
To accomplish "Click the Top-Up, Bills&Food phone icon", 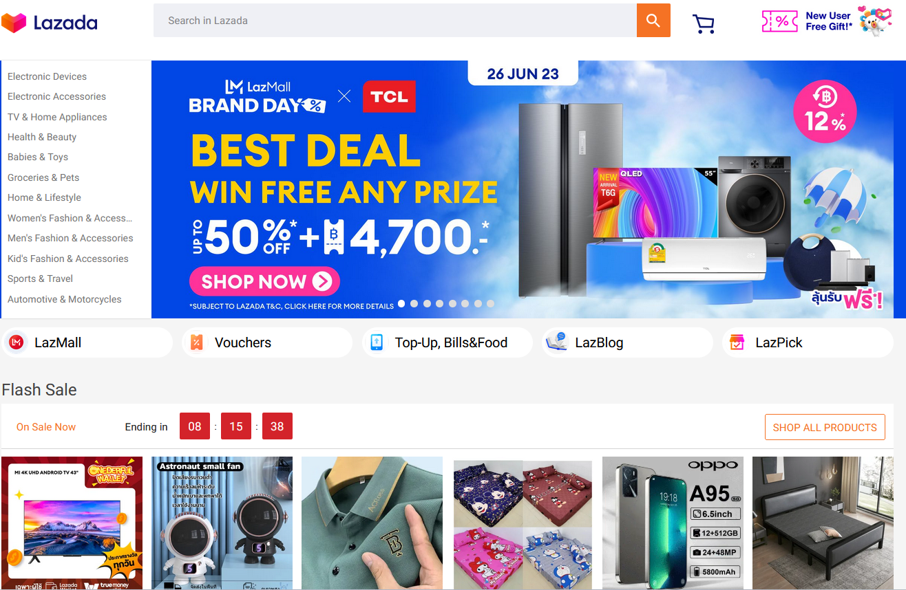I will click(377, 342).
